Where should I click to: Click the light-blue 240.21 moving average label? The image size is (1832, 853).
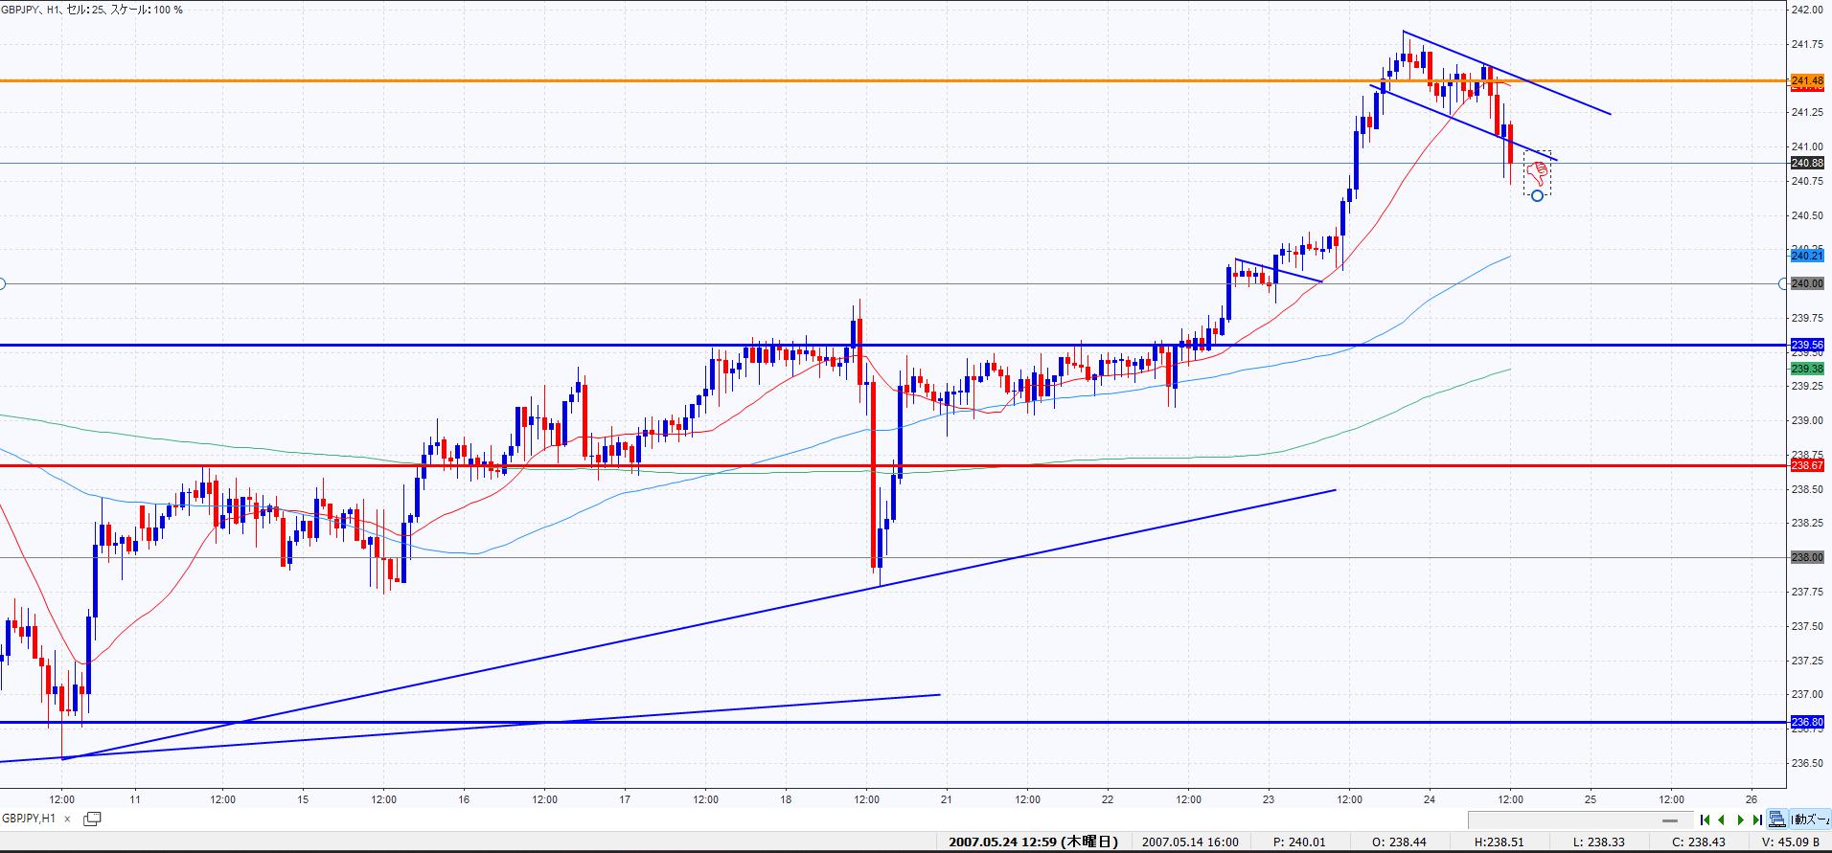[x=1807, y=255]
